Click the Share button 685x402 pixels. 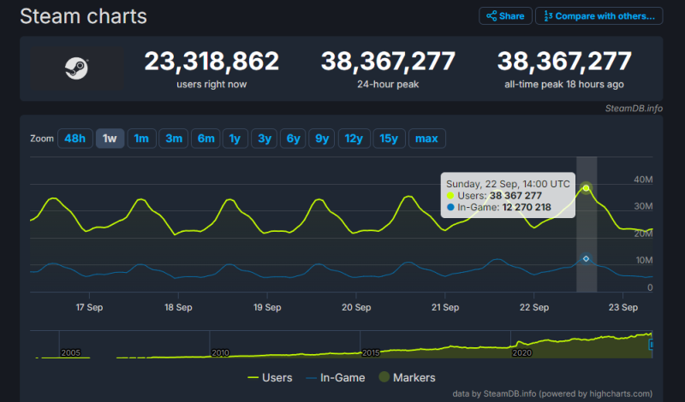[x=504, y=16]
